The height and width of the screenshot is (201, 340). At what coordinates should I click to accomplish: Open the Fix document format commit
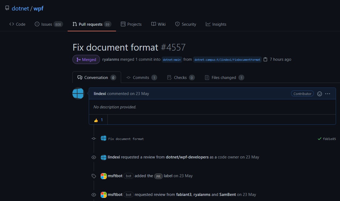(126, 139)
